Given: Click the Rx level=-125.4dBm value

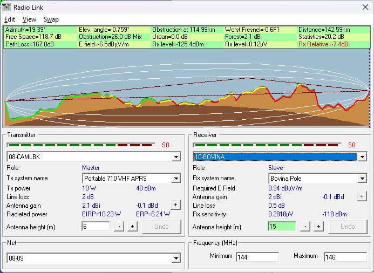Looking at the screenshot, I should tap(178, 44).
